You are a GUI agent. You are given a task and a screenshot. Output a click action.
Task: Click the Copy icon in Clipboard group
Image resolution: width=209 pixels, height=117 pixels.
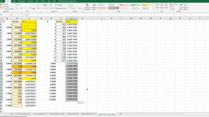tap(5, 6)
